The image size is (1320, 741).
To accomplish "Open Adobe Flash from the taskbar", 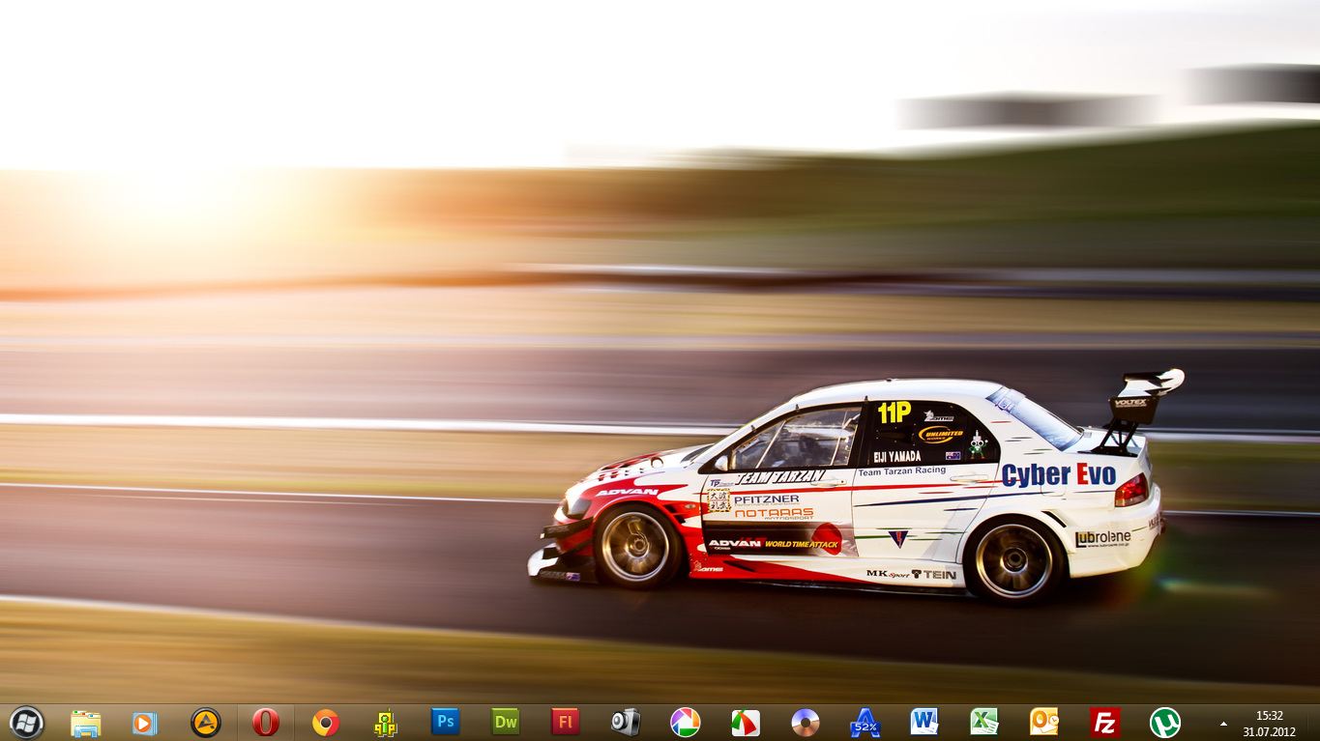I will 565,722.
